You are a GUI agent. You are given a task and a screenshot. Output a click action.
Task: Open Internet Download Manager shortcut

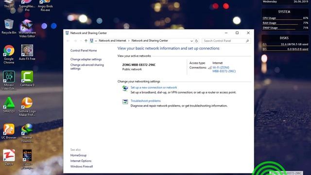[x=27, y=133]
